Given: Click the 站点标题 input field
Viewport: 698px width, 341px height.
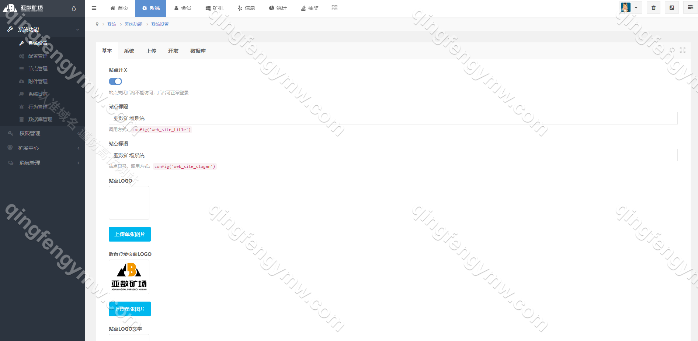Looking at the screenshot, I should click(393, 118).
